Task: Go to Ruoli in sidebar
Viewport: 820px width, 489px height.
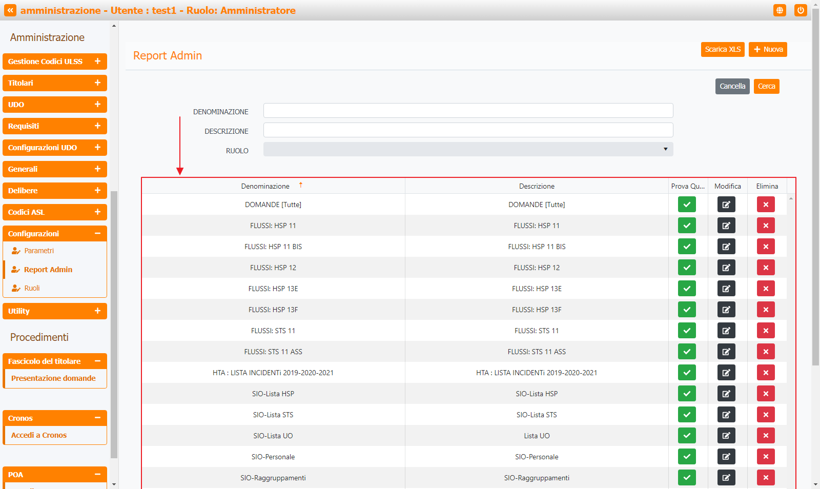Action: click(x=32, y=288)
